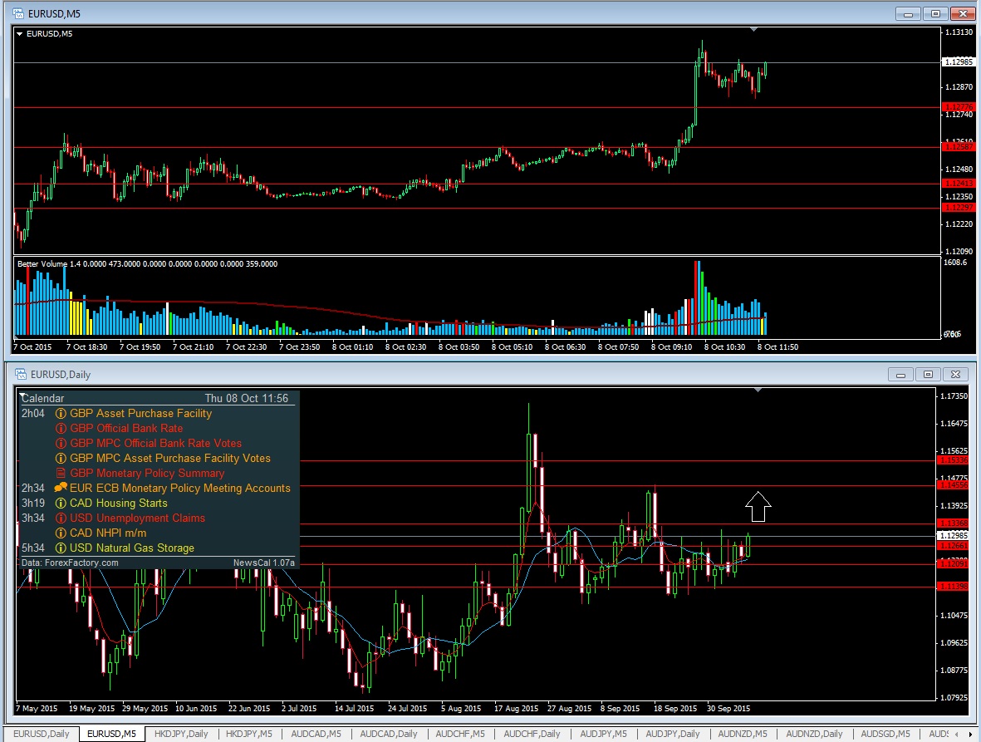This screenshot has height=742, width=981.
Task: Click info icon beside CAD Housing Starts
Action: tap(61, 503)
